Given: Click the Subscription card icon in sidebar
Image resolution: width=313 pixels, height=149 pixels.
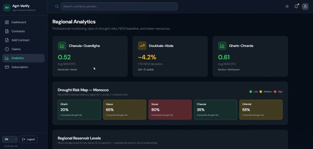Looking at the screenshot, I should [7, 67].
